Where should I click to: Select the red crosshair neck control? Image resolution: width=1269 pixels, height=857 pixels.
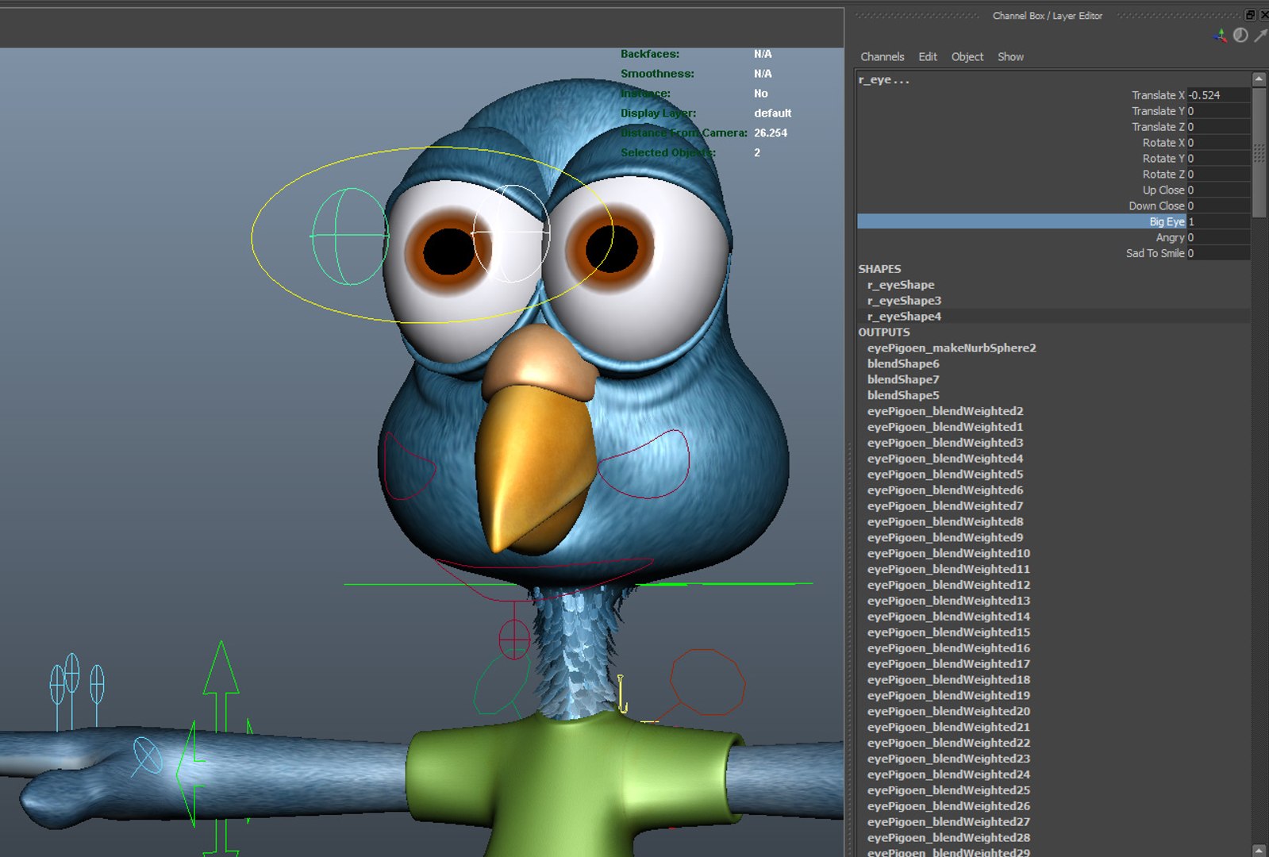coord(513,639)
